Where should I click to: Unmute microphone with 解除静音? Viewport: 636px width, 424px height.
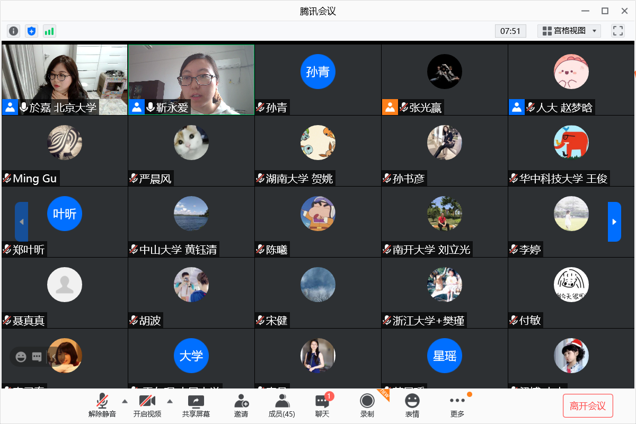click(102, 405)
